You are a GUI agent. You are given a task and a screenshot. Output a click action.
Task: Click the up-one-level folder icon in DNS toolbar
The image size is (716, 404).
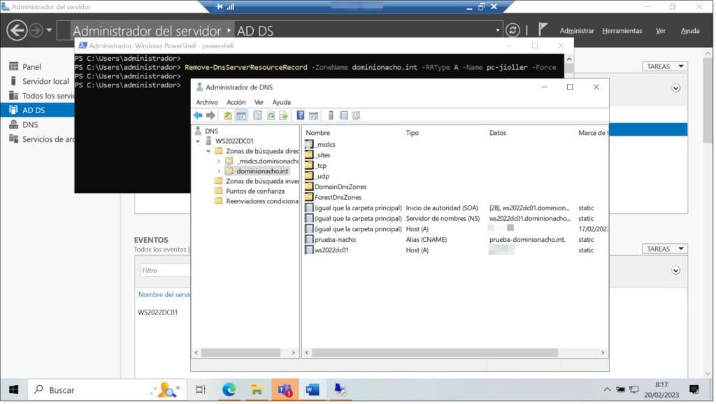click(228, 115)
